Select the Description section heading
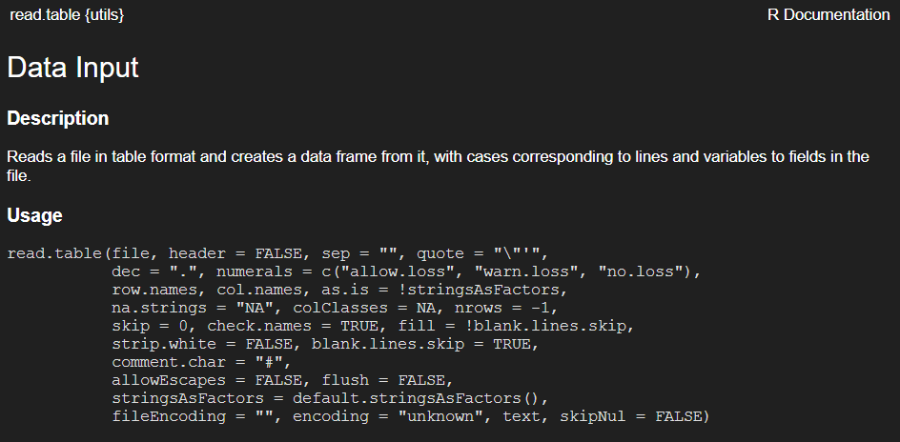Screen dimensions: 900x442 coord(58,119)
